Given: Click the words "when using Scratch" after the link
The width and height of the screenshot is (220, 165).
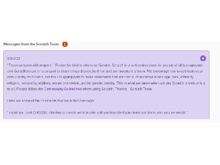Looking at the screenshot, I should (x=98, y=89).
